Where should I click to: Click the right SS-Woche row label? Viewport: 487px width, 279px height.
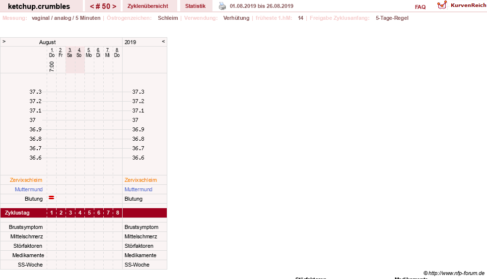(137, 265)
